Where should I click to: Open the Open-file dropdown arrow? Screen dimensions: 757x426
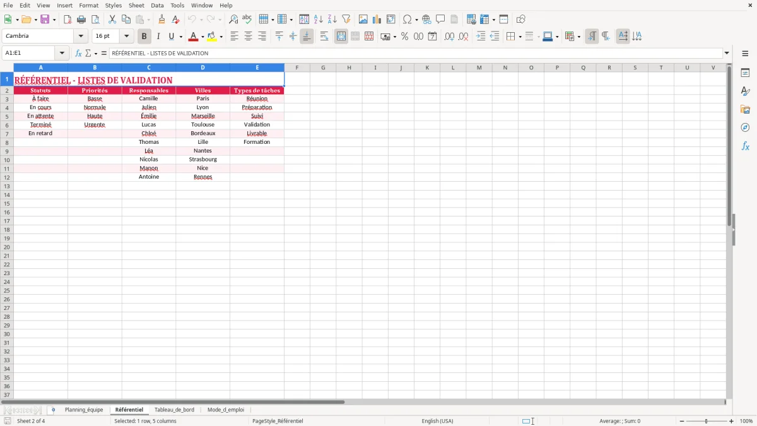[x=35, y=20]
